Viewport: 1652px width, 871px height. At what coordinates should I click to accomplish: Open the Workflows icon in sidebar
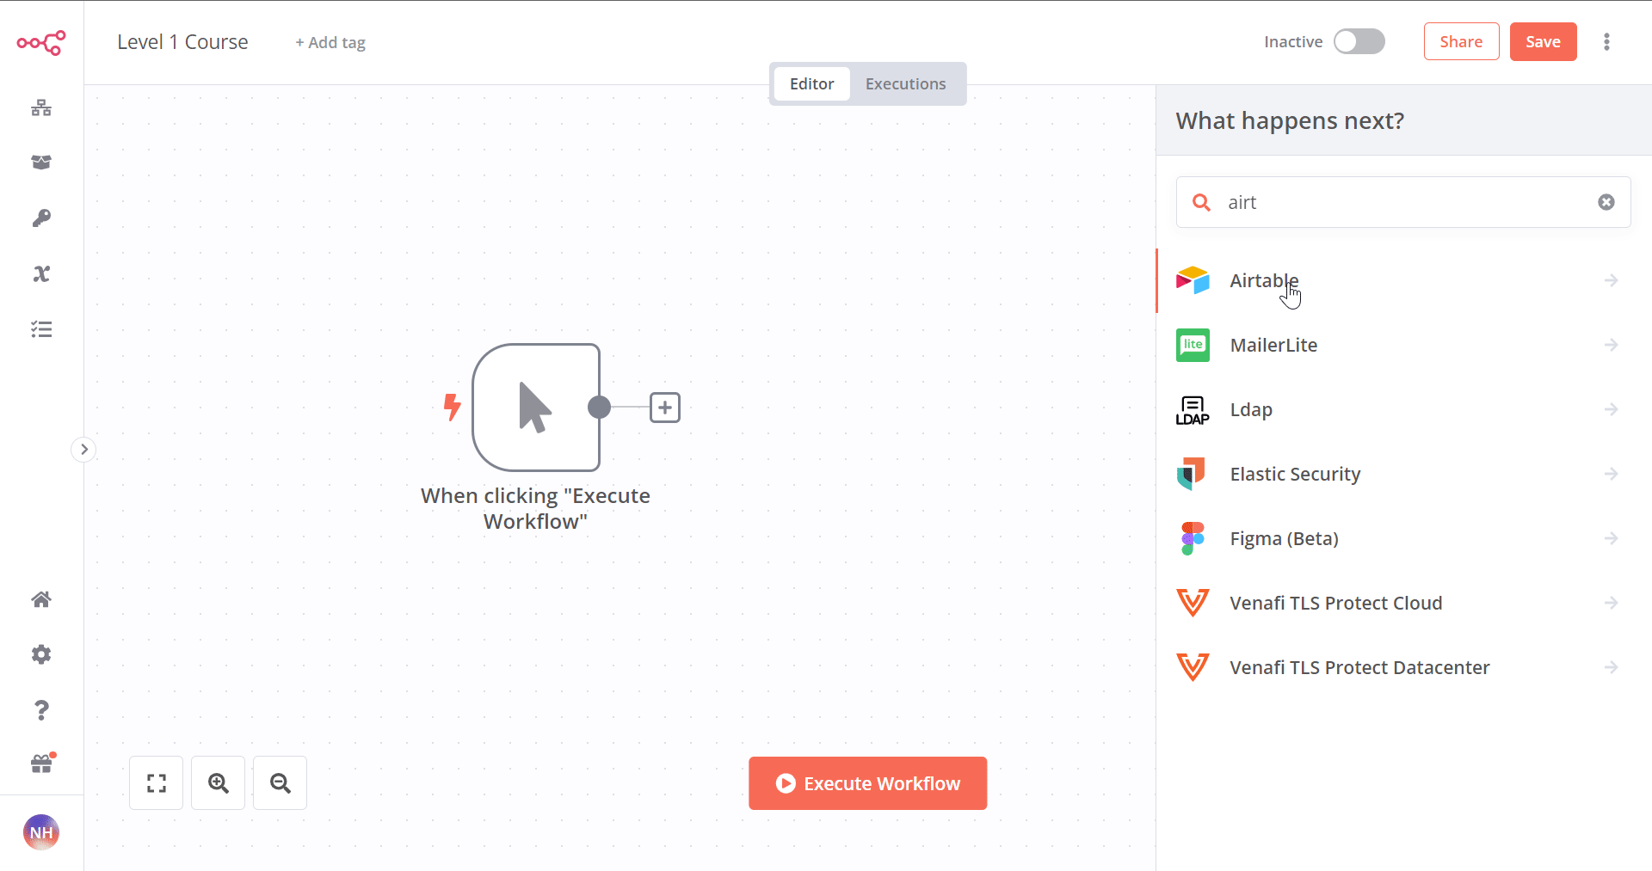41,107
